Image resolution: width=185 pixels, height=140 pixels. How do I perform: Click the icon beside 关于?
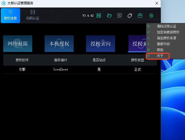(x=148, y=56)
